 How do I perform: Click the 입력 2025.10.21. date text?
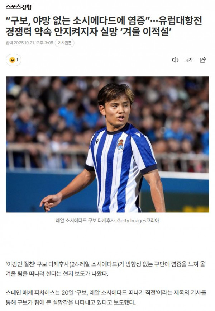coord(20,43)
